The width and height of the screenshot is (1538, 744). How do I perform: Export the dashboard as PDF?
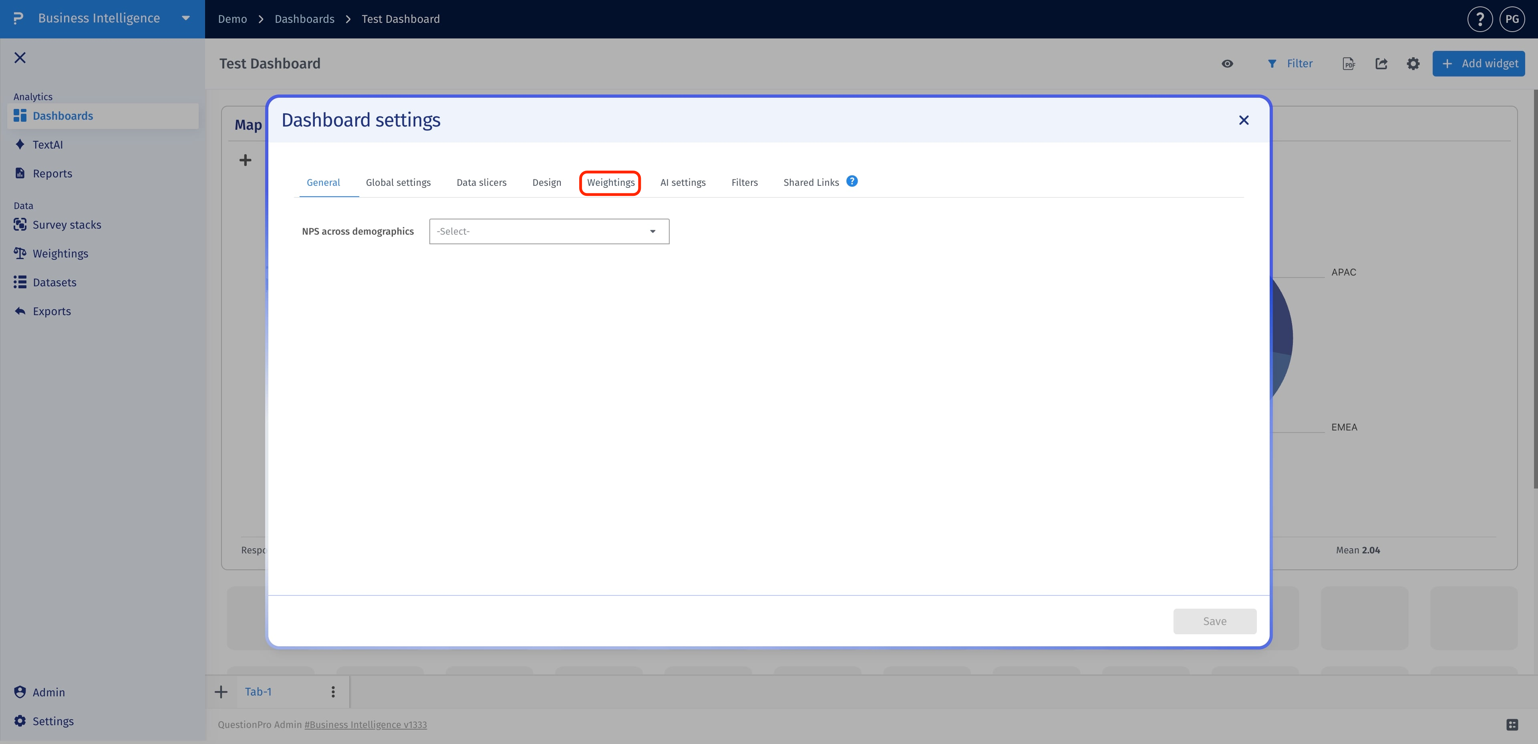pyautogui.click(x=1349, y=63)
